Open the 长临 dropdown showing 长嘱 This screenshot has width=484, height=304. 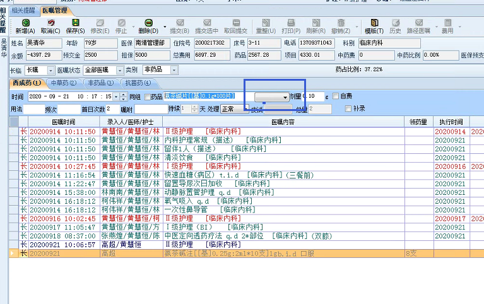(x=50, y=71)
